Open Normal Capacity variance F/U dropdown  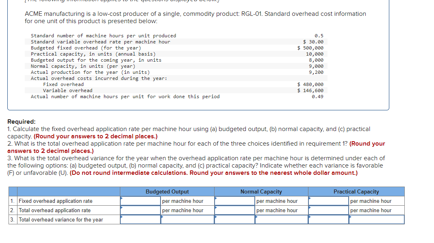(x=282, y=219)
